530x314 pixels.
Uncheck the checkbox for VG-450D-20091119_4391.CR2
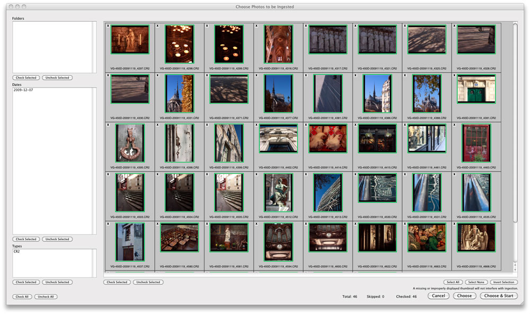[454, 75]
